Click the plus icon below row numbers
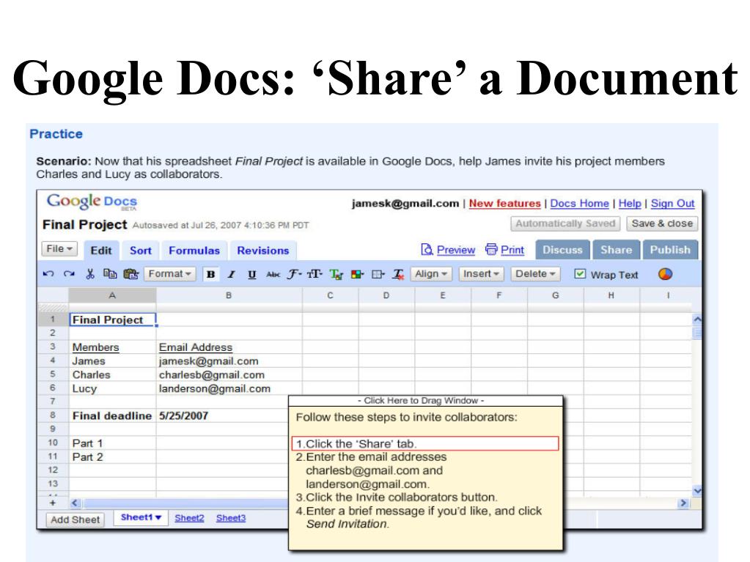750x562 pixels. pos(53,503)
